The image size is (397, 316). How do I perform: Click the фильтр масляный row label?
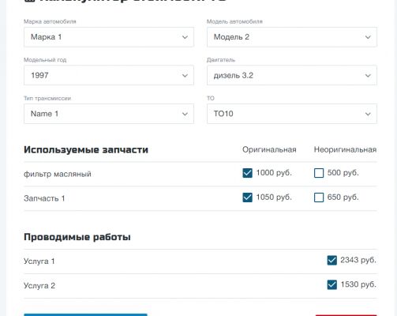58,174
